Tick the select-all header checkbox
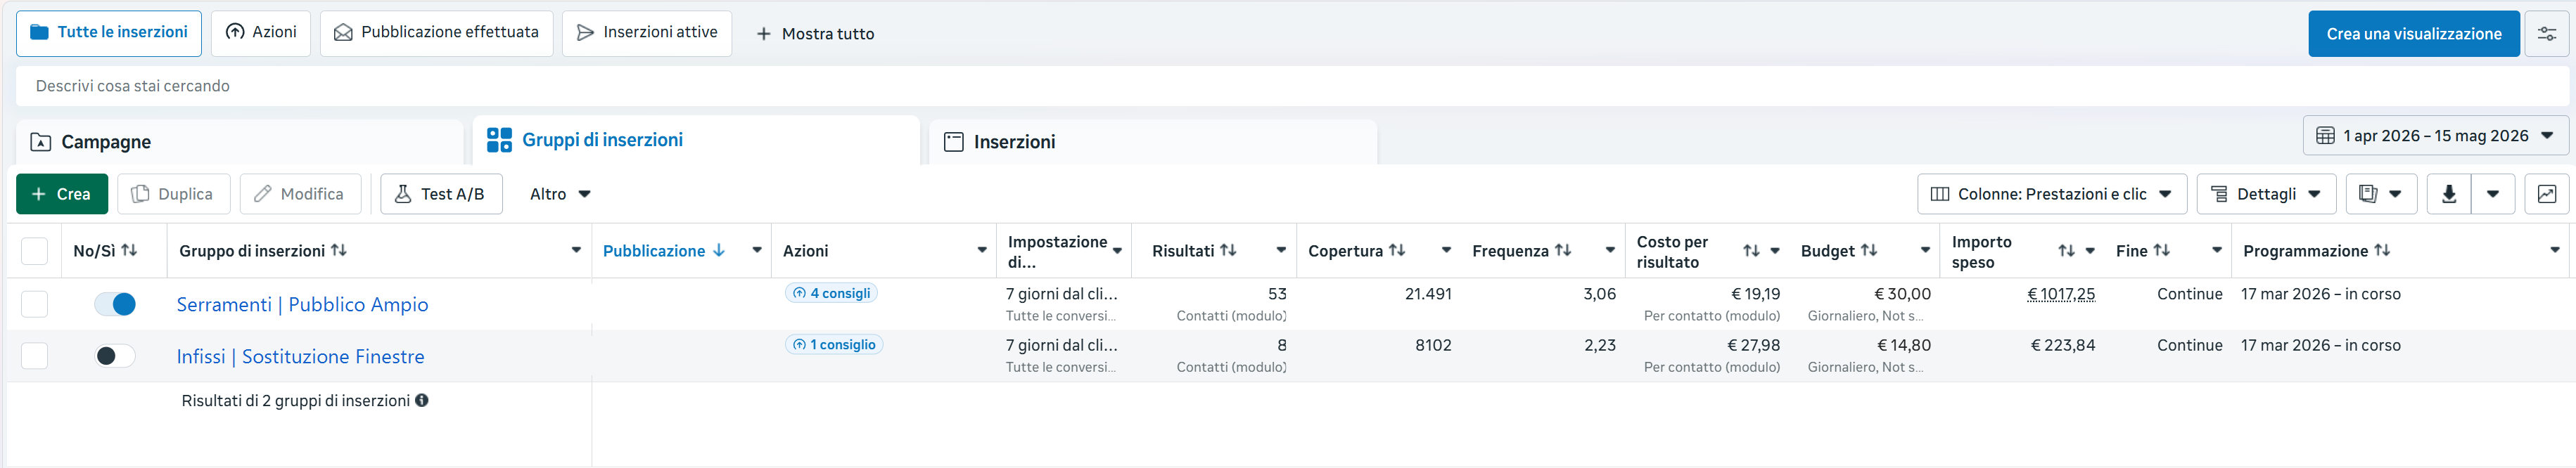 point(35,251)
